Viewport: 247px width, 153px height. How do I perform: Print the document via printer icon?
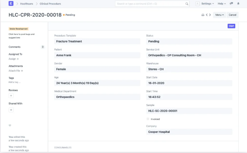pyautogui.click(x=203, y=15)
